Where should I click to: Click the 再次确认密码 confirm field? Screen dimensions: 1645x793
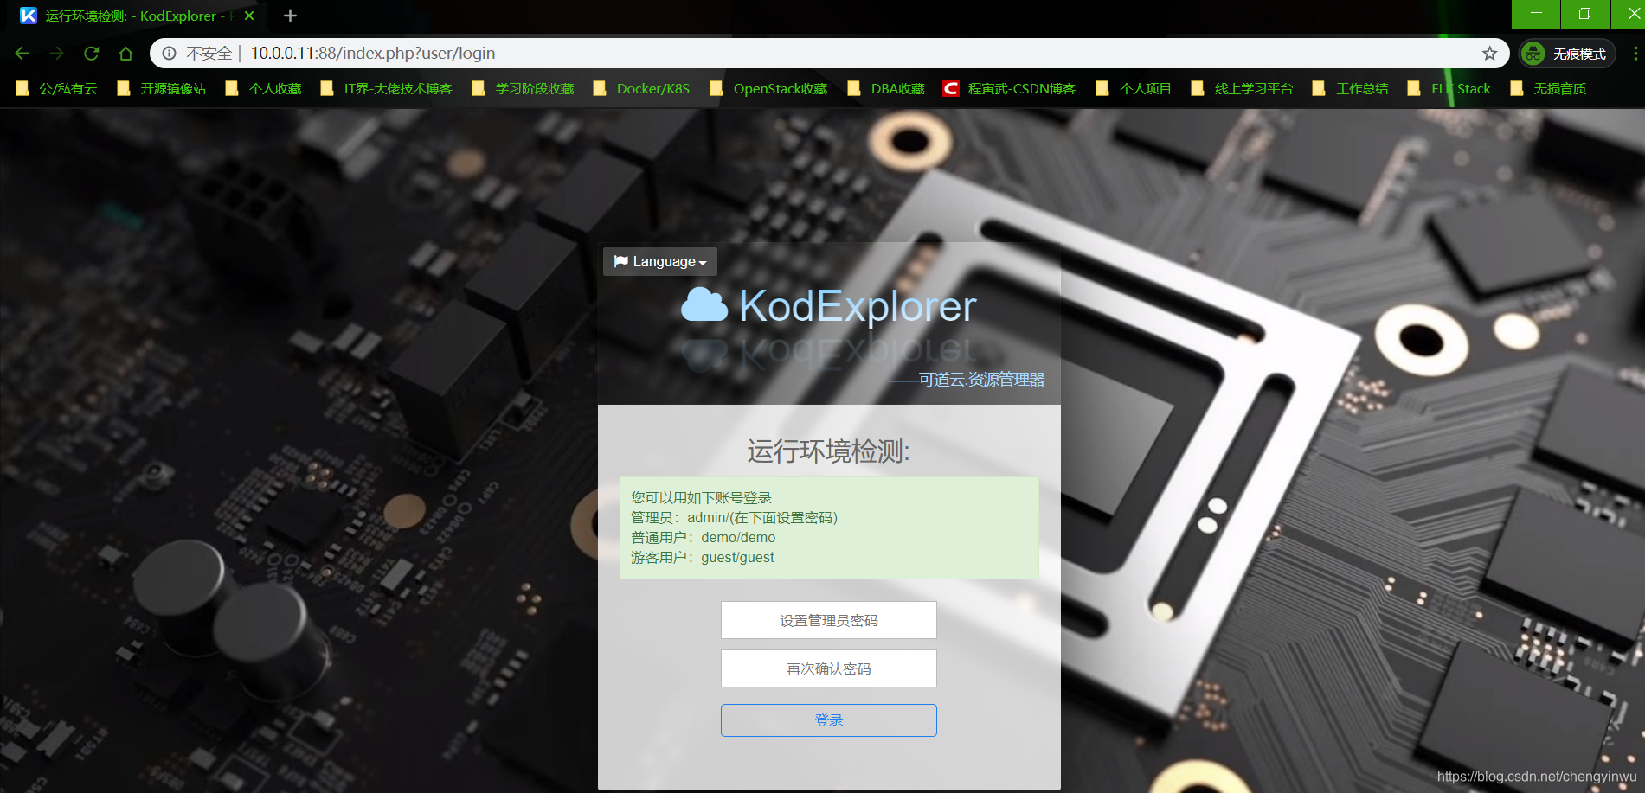click(829, 668)
